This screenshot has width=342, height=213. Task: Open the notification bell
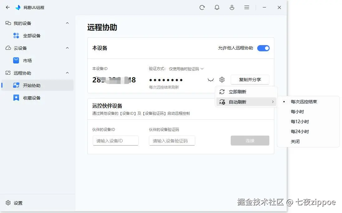(217, 7)
